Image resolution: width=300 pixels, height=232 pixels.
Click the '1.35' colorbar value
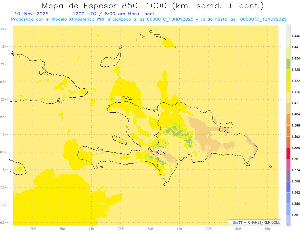point(295,215)
